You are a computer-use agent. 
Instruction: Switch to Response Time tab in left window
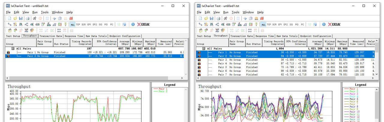(74, 36)
